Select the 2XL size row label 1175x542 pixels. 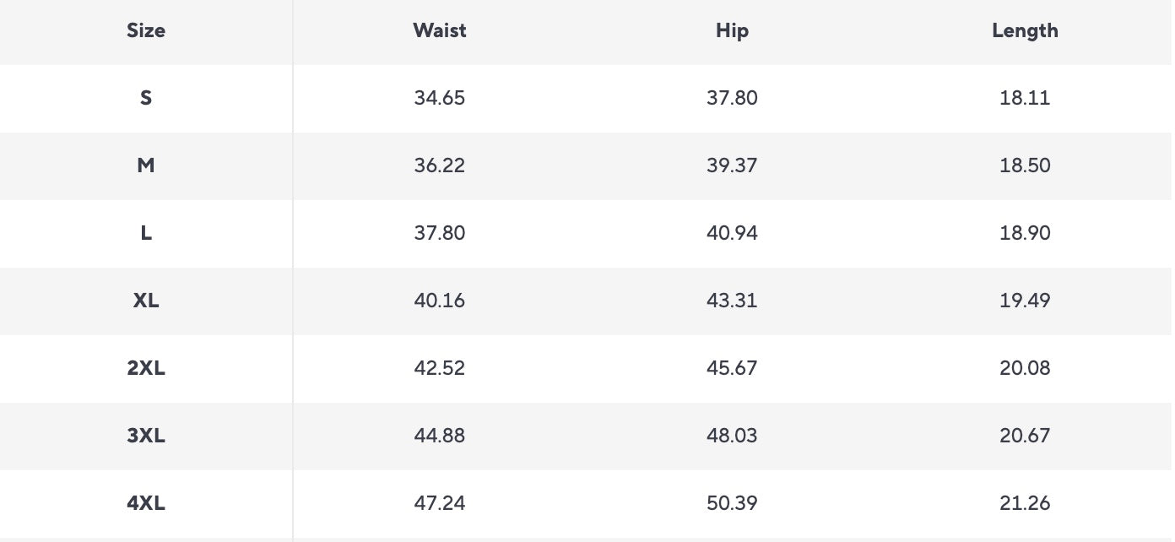[146, 368]
